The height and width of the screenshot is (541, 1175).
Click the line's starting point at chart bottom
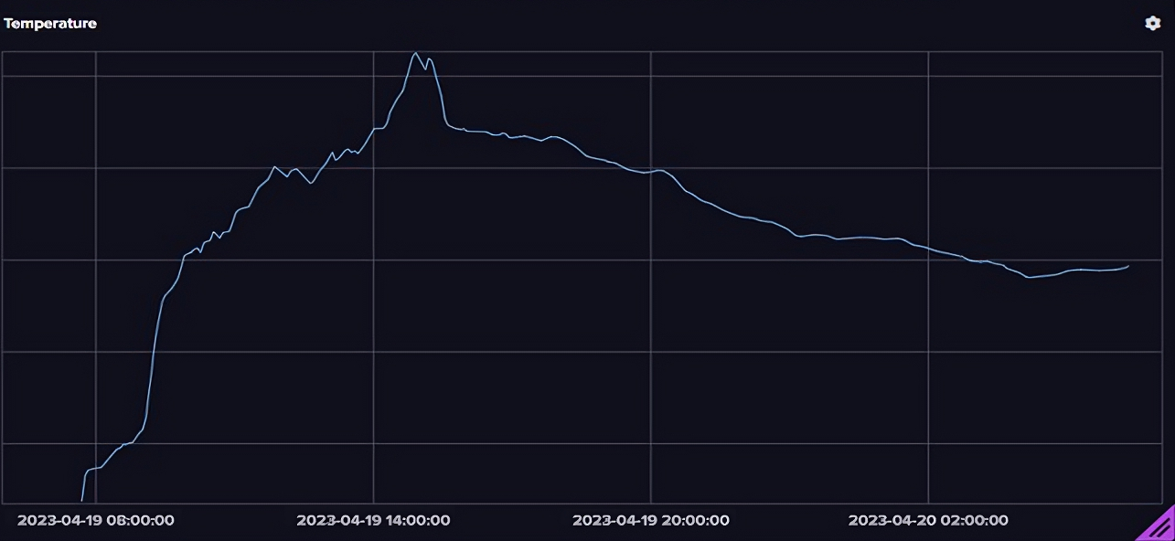point(82,499)
